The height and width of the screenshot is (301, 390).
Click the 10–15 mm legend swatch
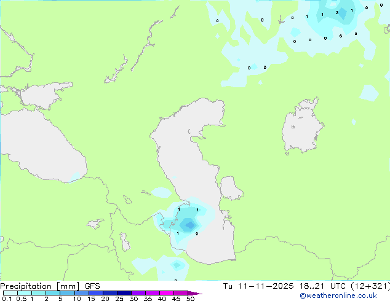(x=82, y=293)
